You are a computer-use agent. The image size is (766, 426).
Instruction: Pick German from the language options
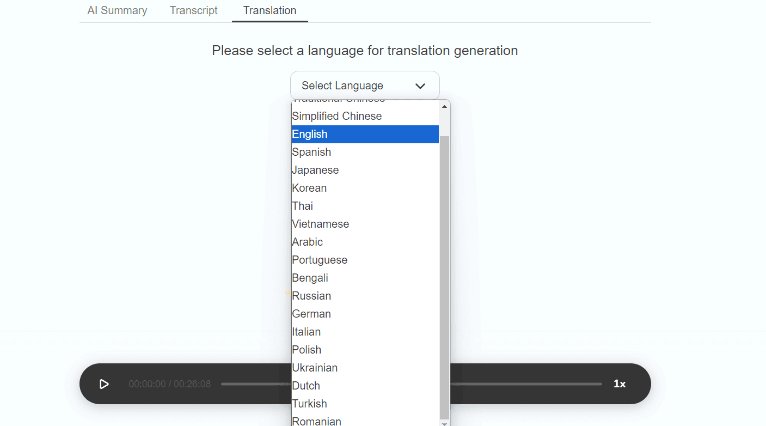(x=311, y=314)
